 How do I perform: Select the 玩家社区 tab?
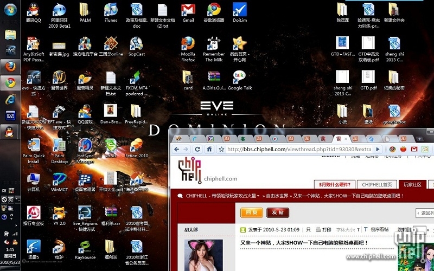click(412, 184)
